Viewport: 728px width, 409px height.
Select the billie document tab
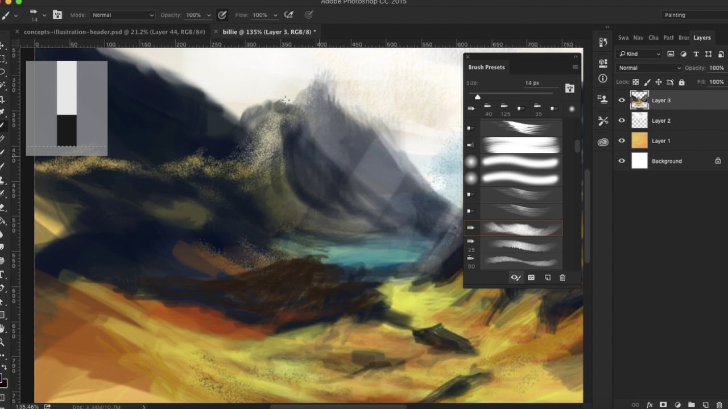[x=269, y=32]
